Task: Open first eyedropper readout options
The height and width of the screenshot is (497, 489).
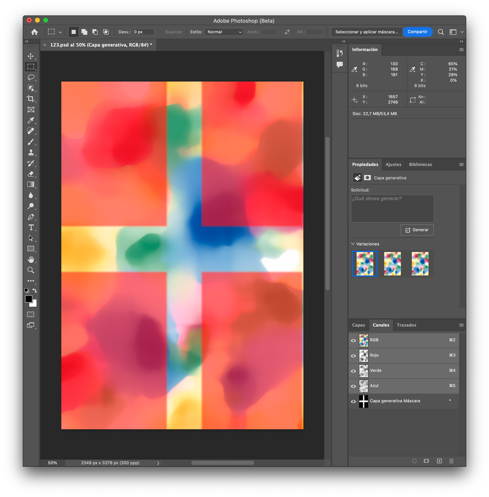Action: click(355, 70)
